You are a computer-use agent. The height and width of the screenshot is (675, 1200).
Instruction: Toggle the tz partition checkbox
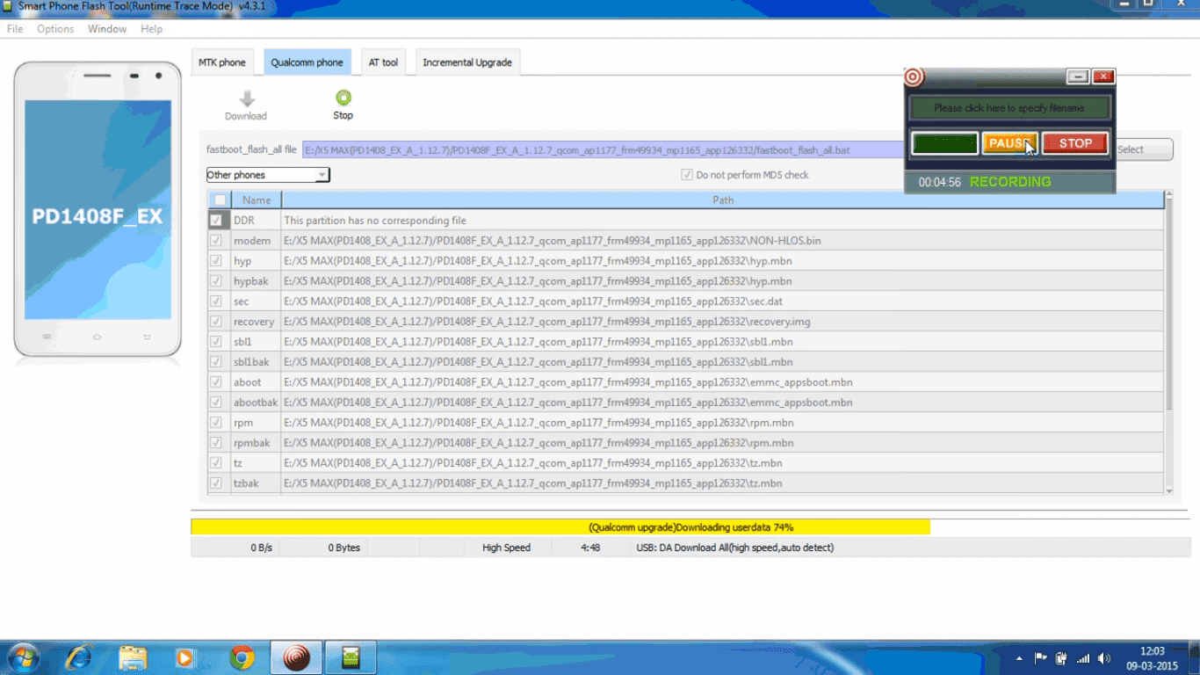coord(216,463)
